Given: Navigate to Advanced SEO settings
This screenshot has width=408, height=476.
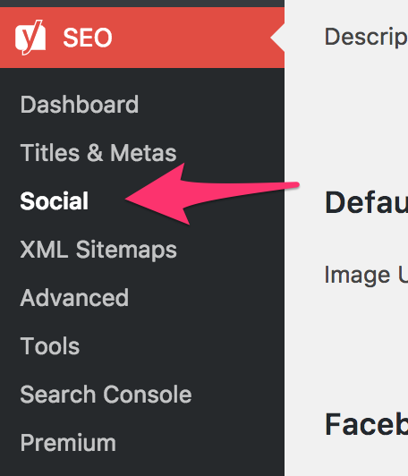Looking at the screenshot, I should pyautogui.click(x=74, y=298).
